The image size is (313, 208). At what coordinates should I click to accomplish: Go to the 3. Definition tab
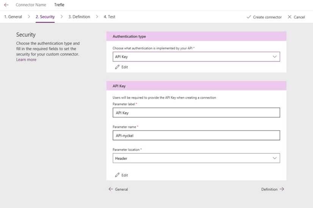79,17
